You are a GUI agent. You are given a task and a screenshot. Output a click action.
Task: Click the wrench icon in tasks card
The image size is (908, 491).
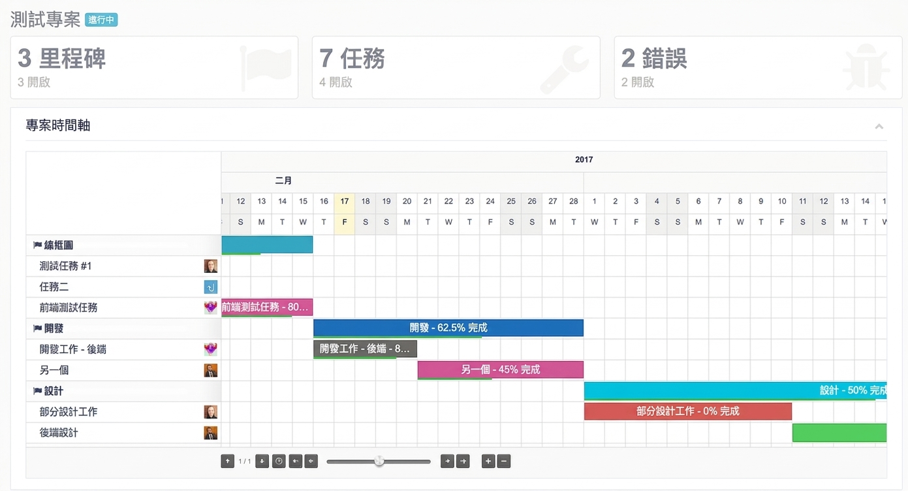coord(566,69)
